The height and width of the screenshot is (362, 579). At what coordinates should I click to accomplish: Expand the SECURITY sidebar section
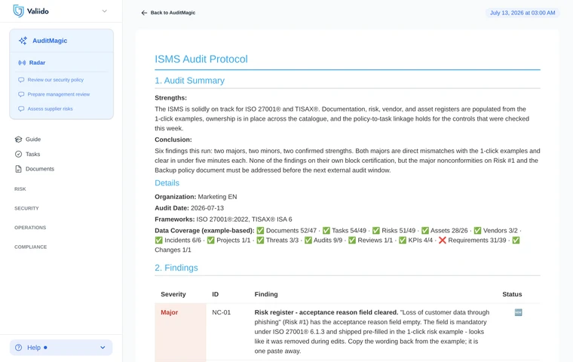(26, 208)
